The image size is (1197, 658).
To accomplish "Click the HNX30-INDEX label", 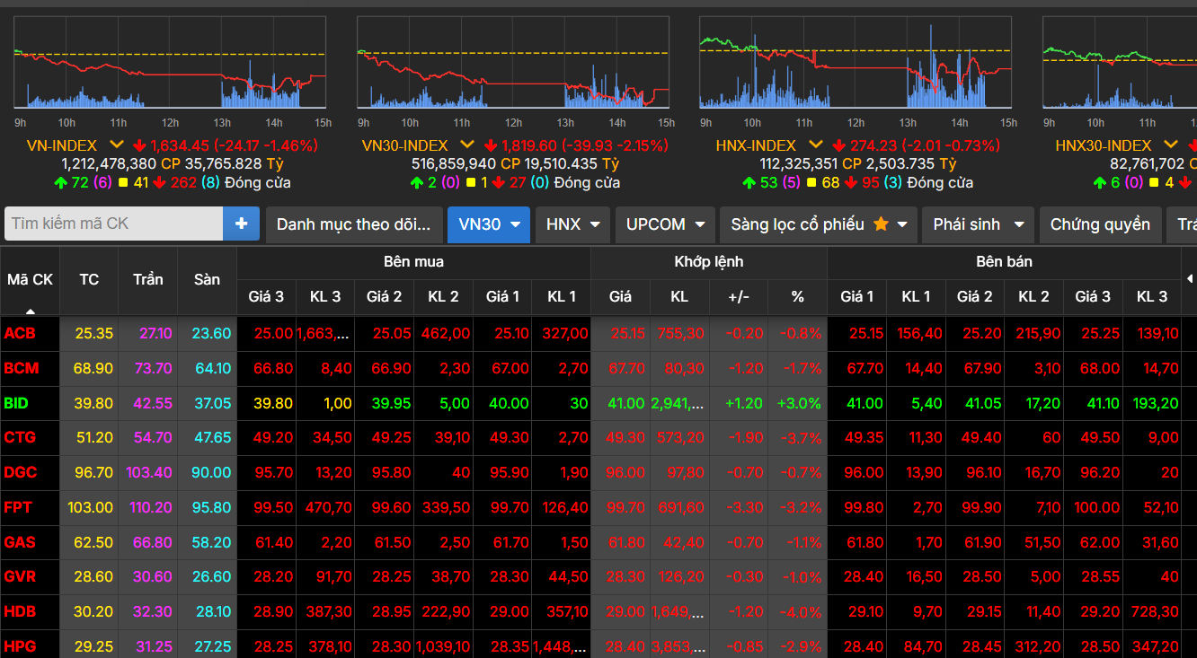I will [x=1104, y=145].
